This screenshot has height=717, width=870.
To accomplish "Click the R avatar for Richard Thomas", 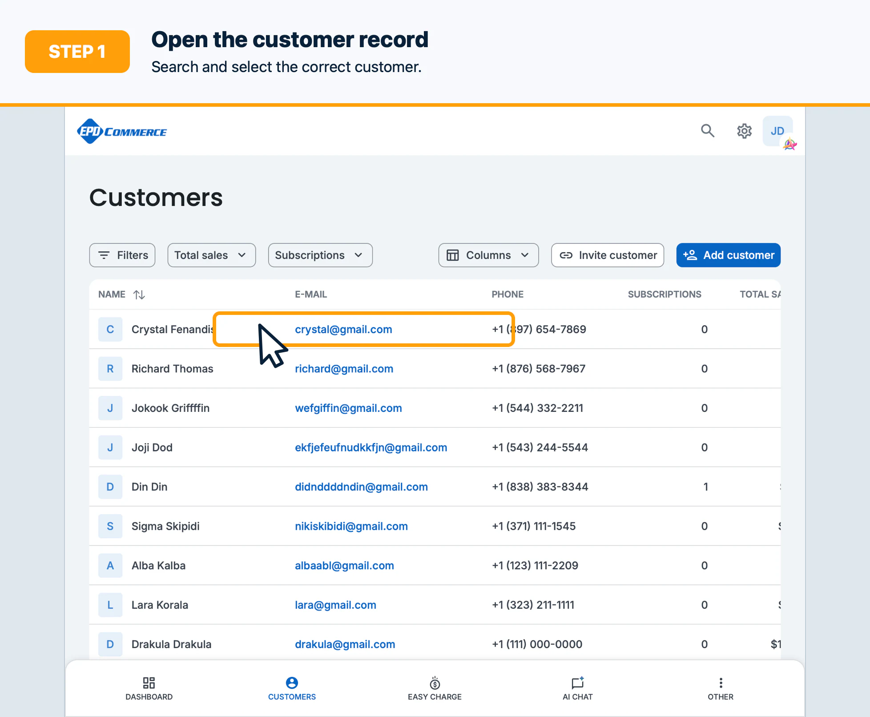I will [110, 369].
